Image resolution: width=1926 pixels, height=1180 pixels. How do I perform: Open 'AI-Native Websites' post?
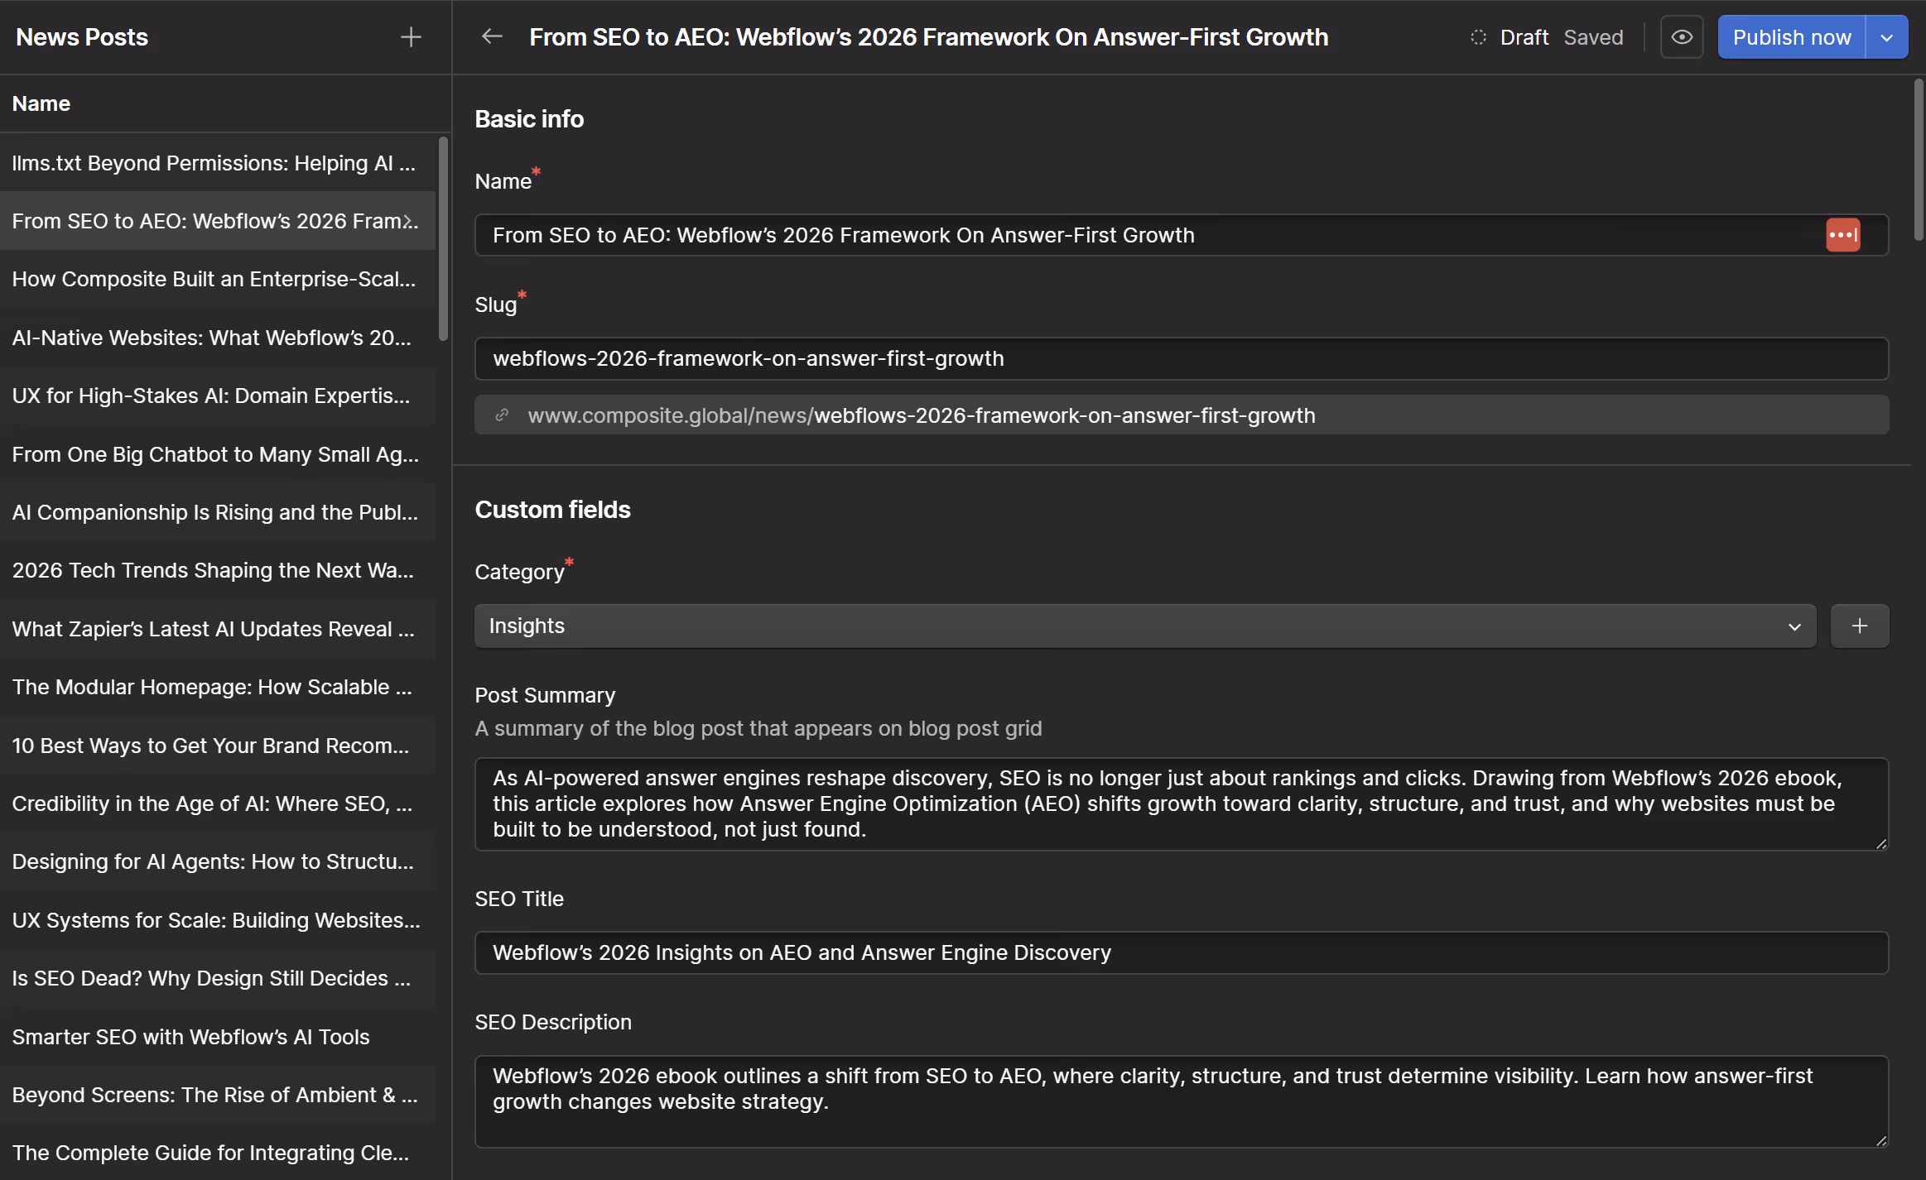pos(218,338)
